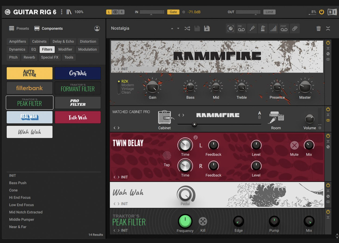Viewport: 339px width, 243px height.
Task: Open the POST tape deck
Action: coord(284,29)
